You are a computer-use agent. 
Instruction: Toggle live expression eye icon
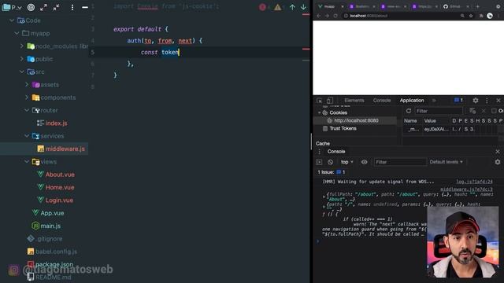tap(364, 162)
